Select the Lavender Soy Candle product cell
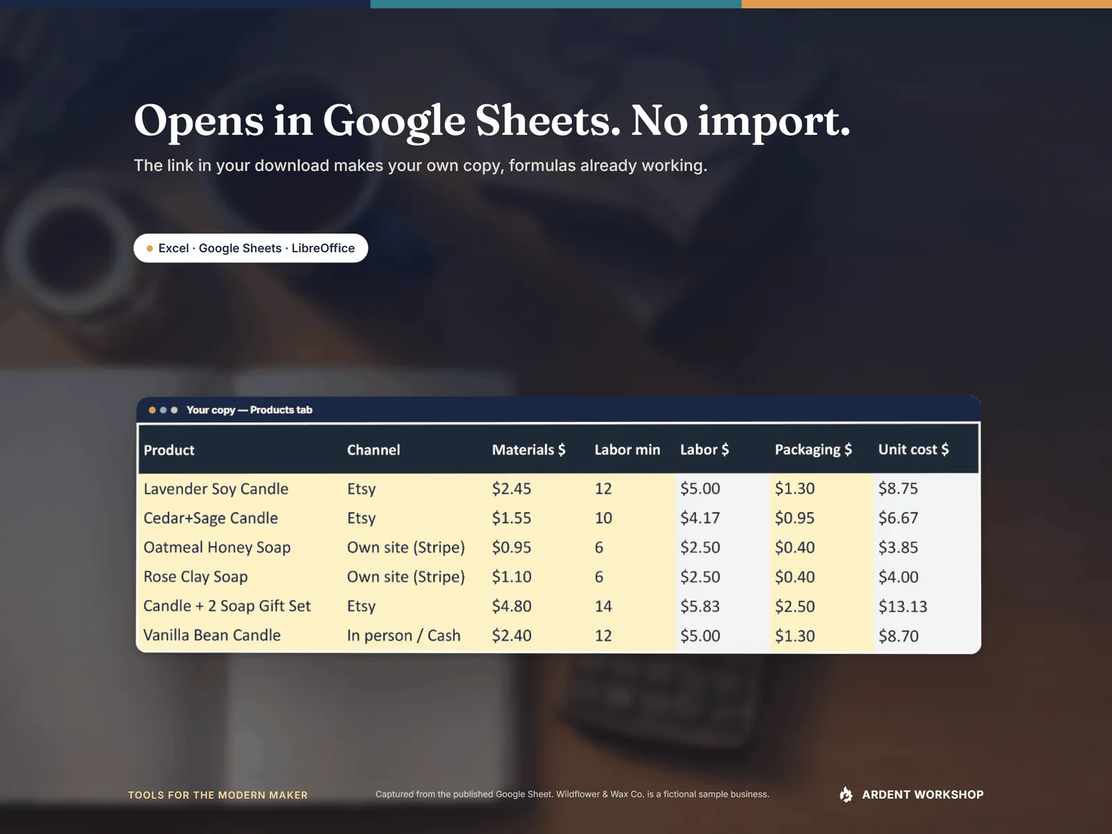 click(x=216, y=489)
